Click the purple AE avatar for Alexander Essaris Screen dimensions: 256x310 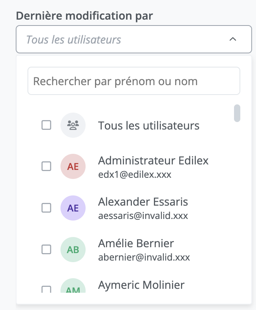point(73,208)
